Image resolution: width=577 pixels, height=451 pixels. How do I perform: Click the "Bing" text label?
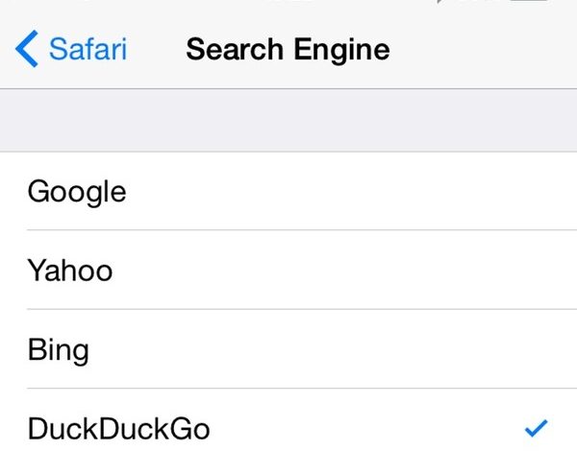click(x=59, y=349)
